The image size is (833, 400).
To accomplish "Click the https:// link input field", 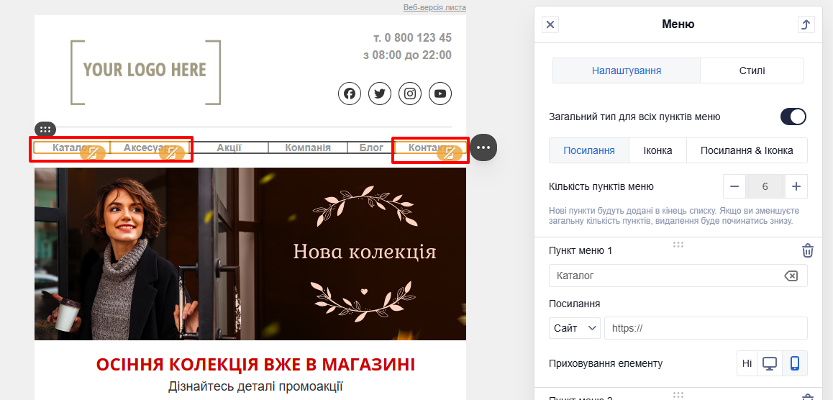I will [706, 328].
